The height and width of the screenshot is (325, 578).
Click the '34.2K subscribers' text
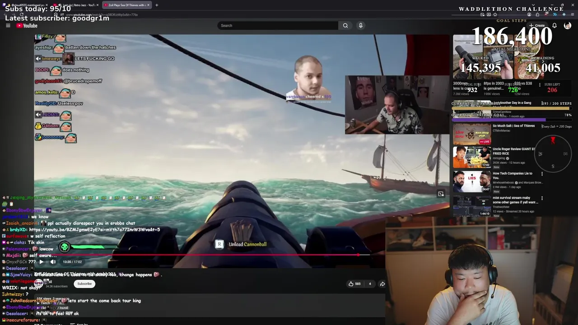pyautogui.click(x=56, y=286)
